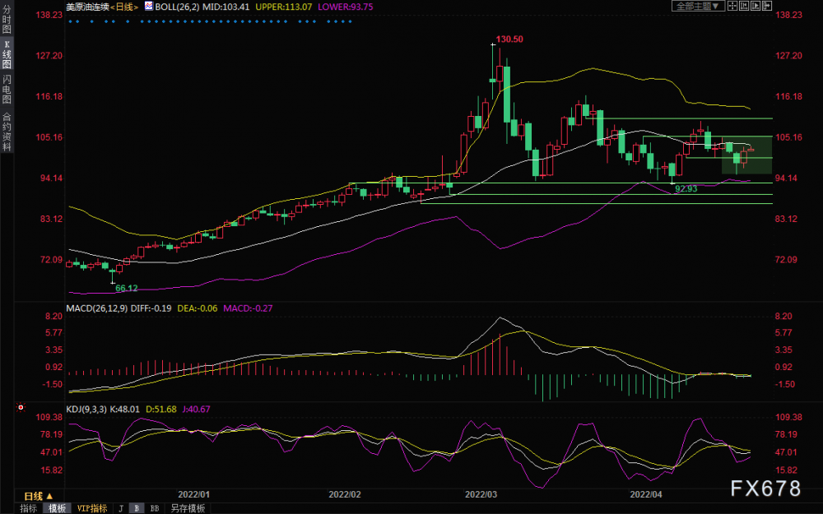The image size is (823, 514).
Task: Switch to the 闪电图 sidebar tab
Action: (7, 89)
